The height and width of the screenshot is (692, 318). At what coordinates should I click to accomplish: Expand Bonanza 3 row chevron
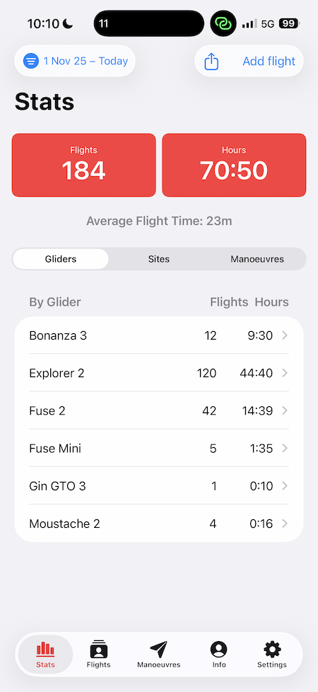pos(285,335)
